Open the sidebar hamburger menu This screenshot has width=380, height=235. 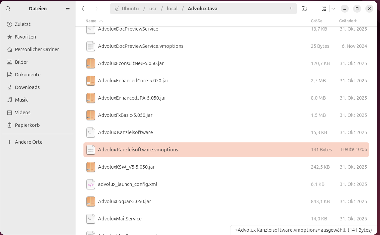(x=68, y=9)
